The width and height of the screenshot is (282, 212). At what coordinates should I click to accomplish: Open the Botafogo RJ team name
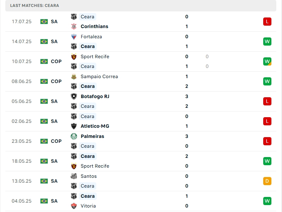[x=95, y=96]
